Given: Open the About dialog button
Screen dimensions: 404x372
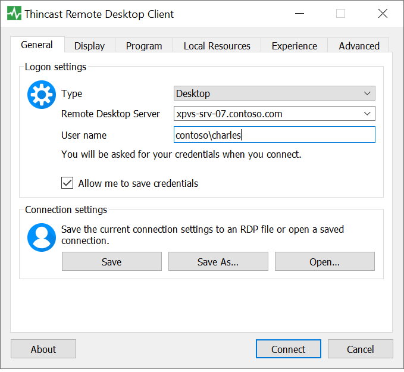Looking at the screenshot, I should pos(43,349).
